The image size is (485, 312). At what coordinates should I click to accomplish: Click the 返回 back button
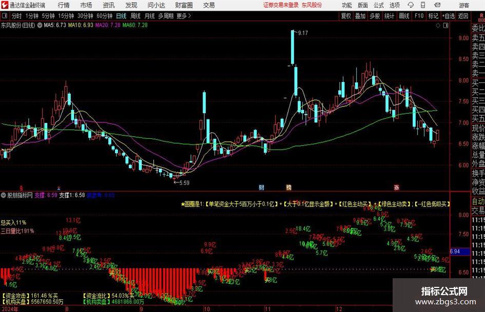point(463,16)
